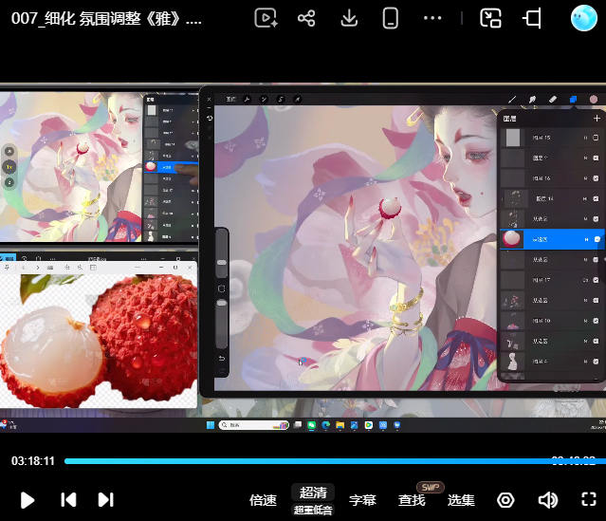Select the Procreate Selection S tool
This screenshot has width=606, height=521.
281,100
